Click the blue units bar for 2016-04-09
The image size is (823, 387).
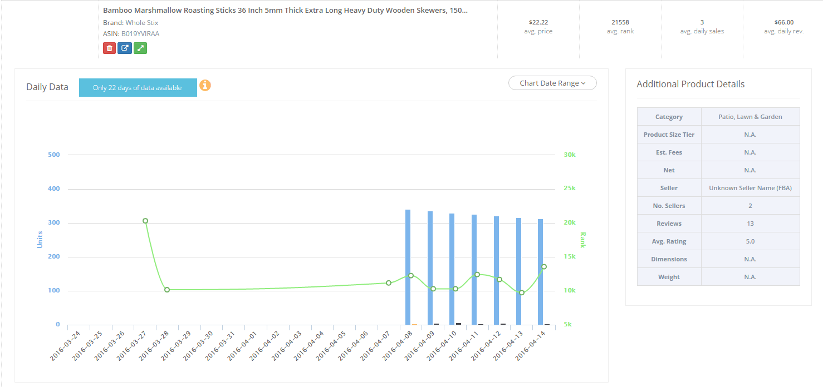[x=430, y=268]
